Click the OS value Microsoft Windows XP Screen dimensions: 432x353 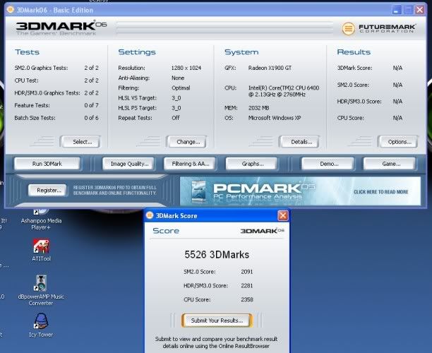[x=275, y=118]
